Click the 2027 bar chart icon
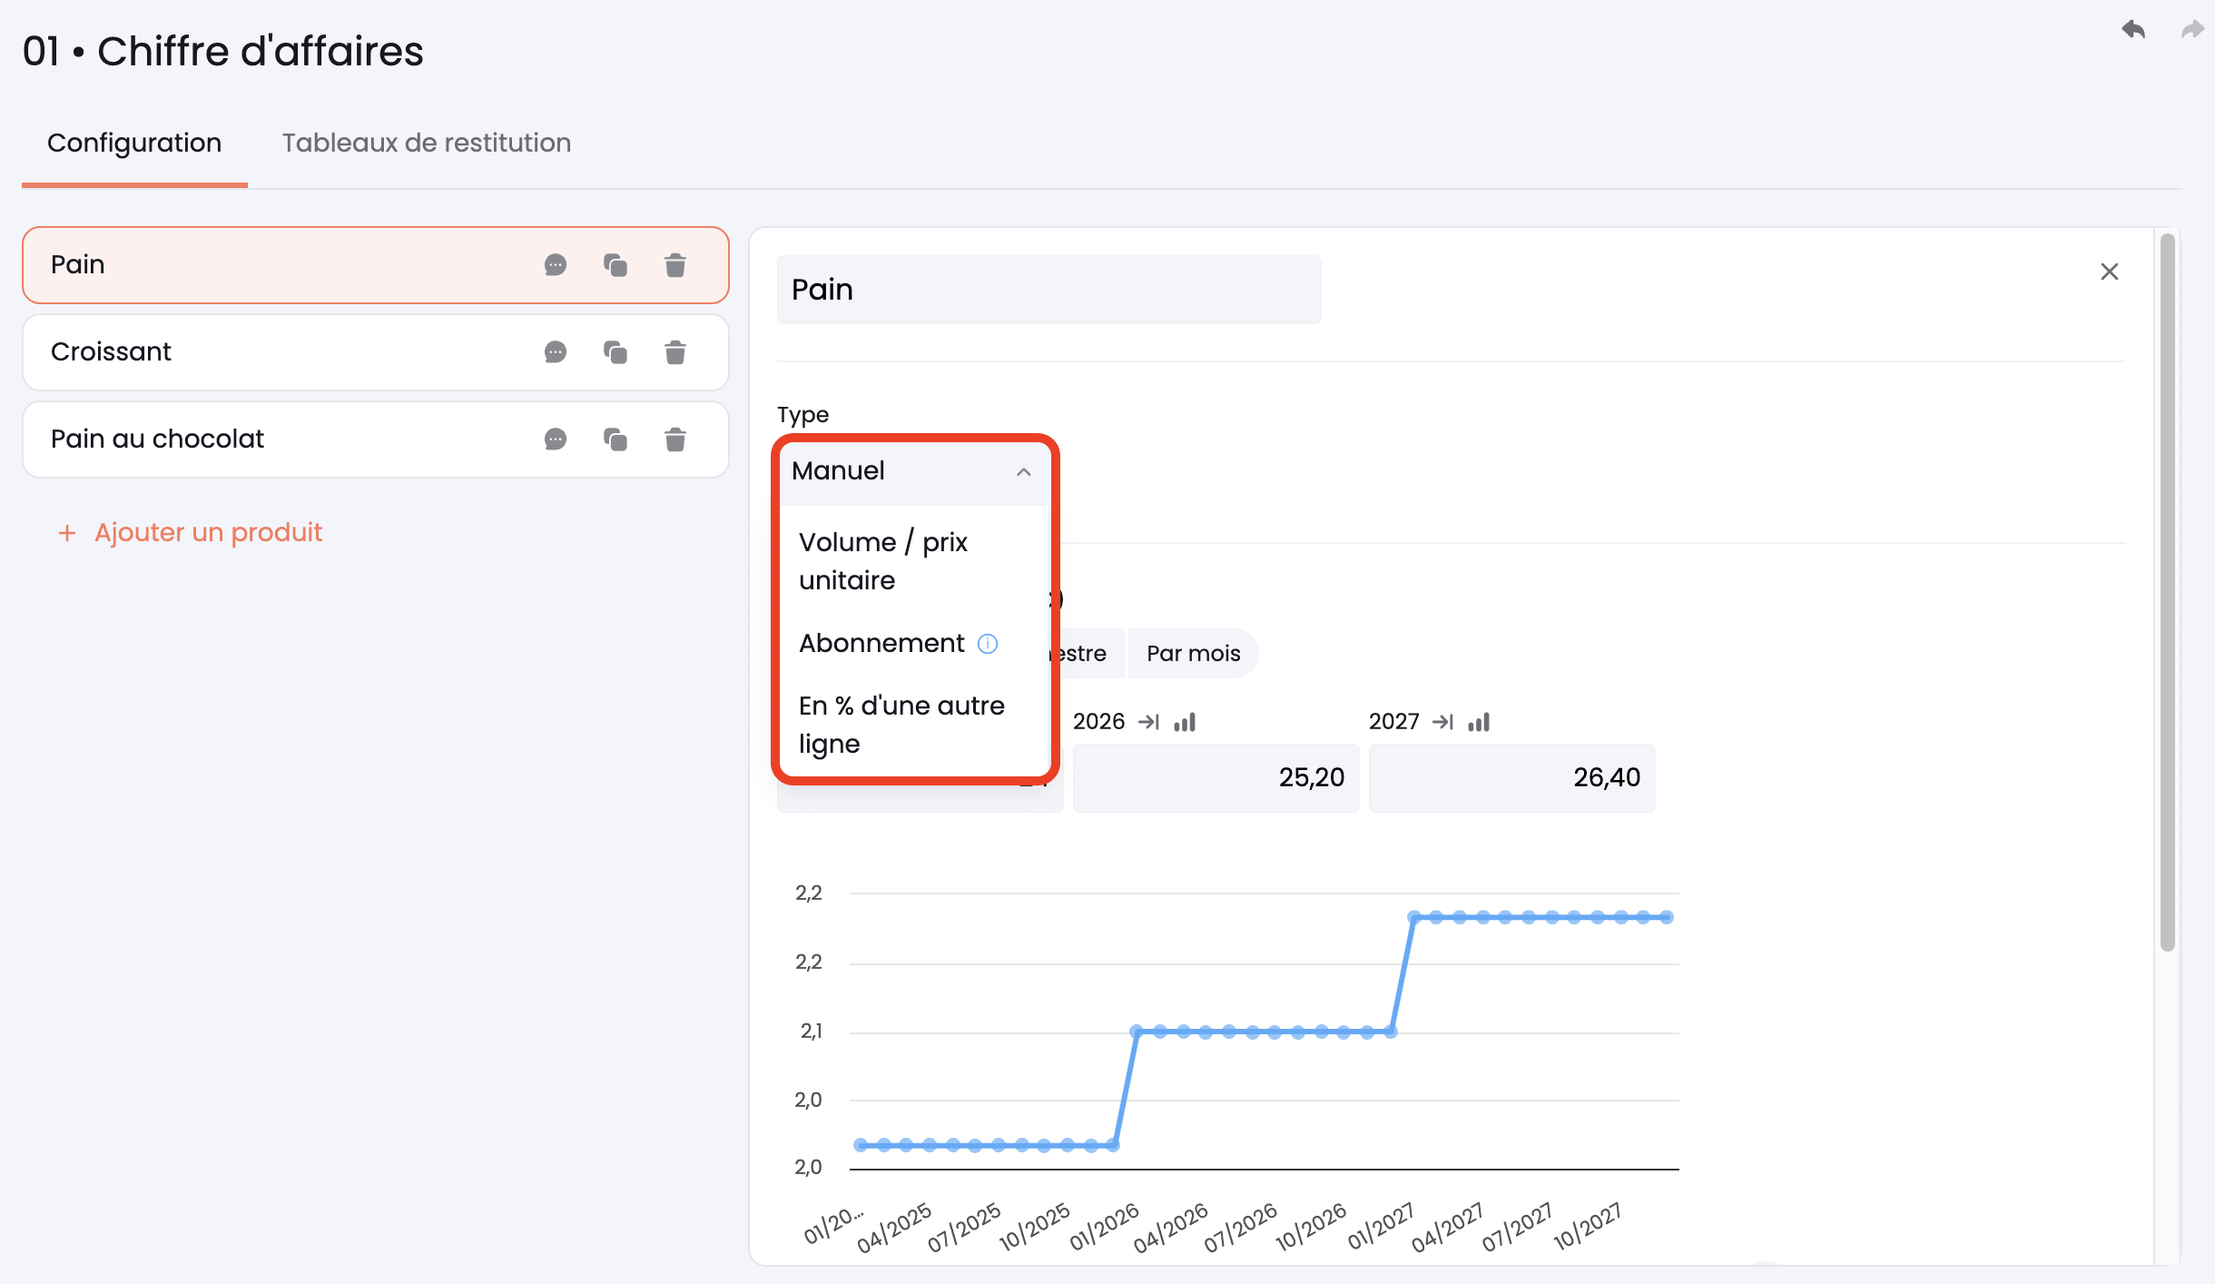Viewport: 2215px width, 1284px height. (x=1479, y=722)
